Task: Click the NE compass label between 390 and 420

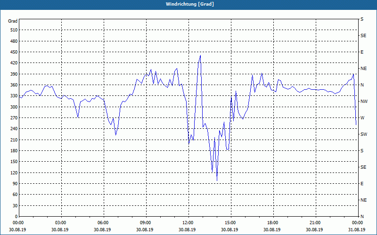Action: [x=364, y=69]
